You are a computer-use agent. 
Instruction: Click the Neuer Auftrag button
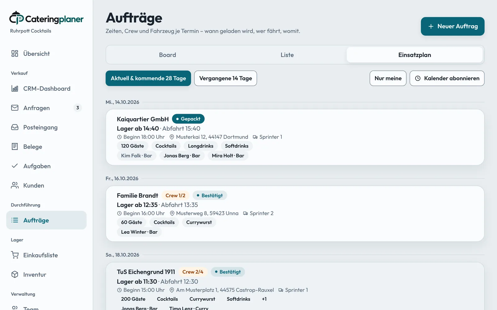(x=453, y=26)
